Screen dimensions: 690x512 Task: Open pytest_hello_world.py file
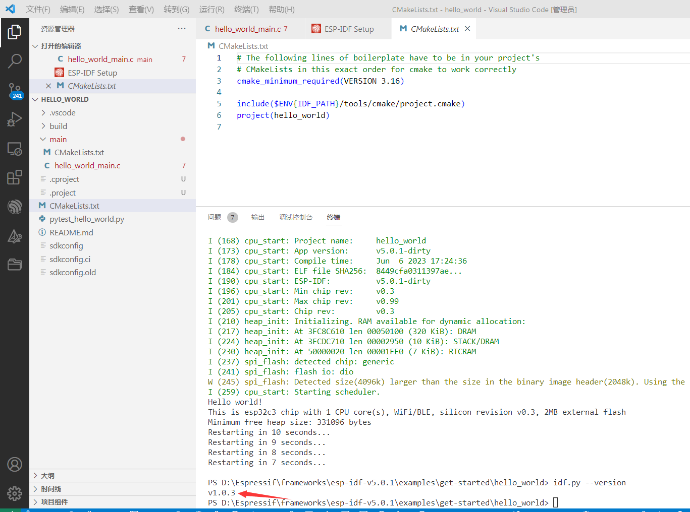coord(113,219)
